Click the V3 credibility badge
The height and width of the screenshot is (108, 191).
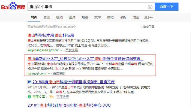tap(51, 97)
